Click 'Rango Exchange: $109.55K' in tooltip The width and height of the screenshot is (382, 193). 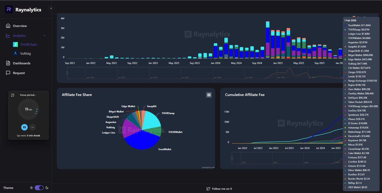363,81
